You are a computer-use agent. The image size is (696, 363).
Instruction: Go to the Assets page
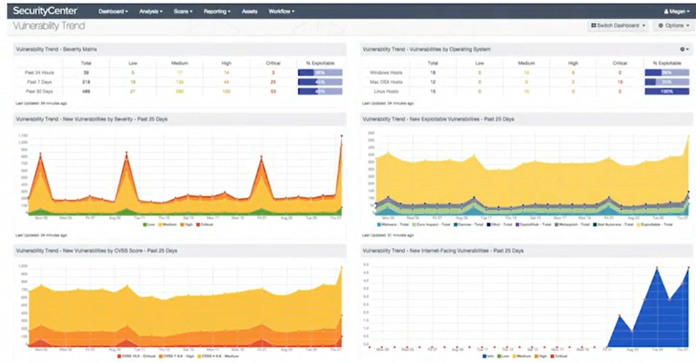click(x=250, y=12)
